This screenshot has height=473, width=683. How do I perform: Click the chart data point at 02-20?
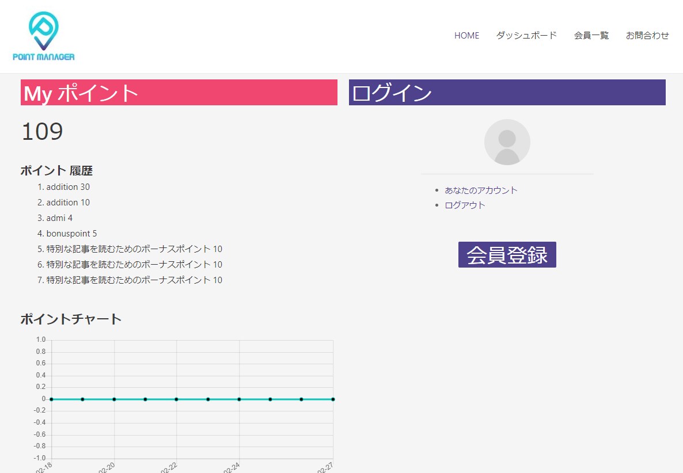(114, 399)
